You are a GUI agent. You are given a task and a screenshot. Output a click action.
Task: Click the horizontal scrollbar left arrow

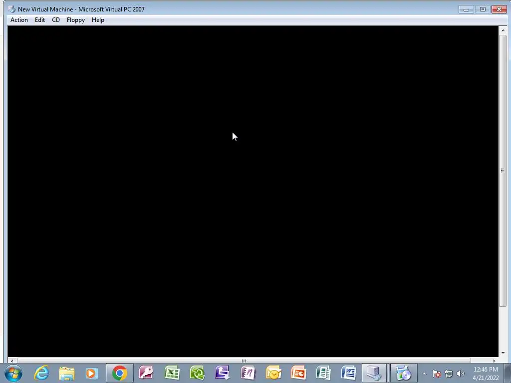coord(12,361)
